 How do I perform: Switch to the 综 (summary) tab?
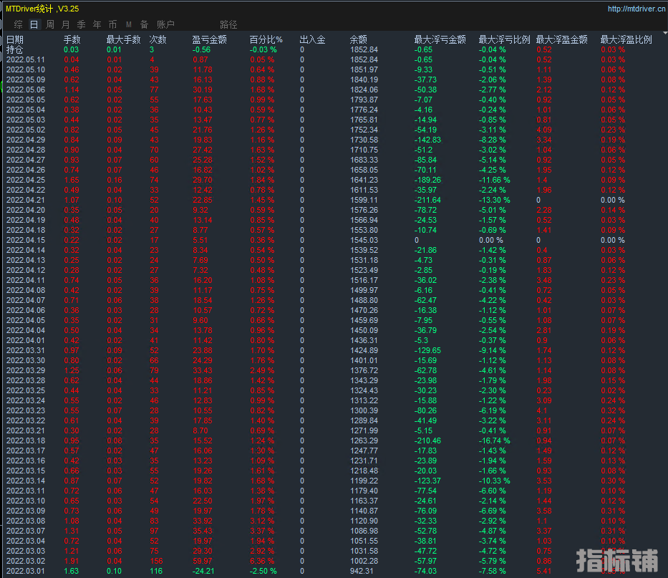point(18,24)
